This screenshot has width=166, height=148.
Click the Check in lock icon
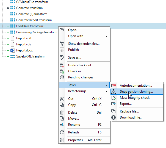[62, 71]
